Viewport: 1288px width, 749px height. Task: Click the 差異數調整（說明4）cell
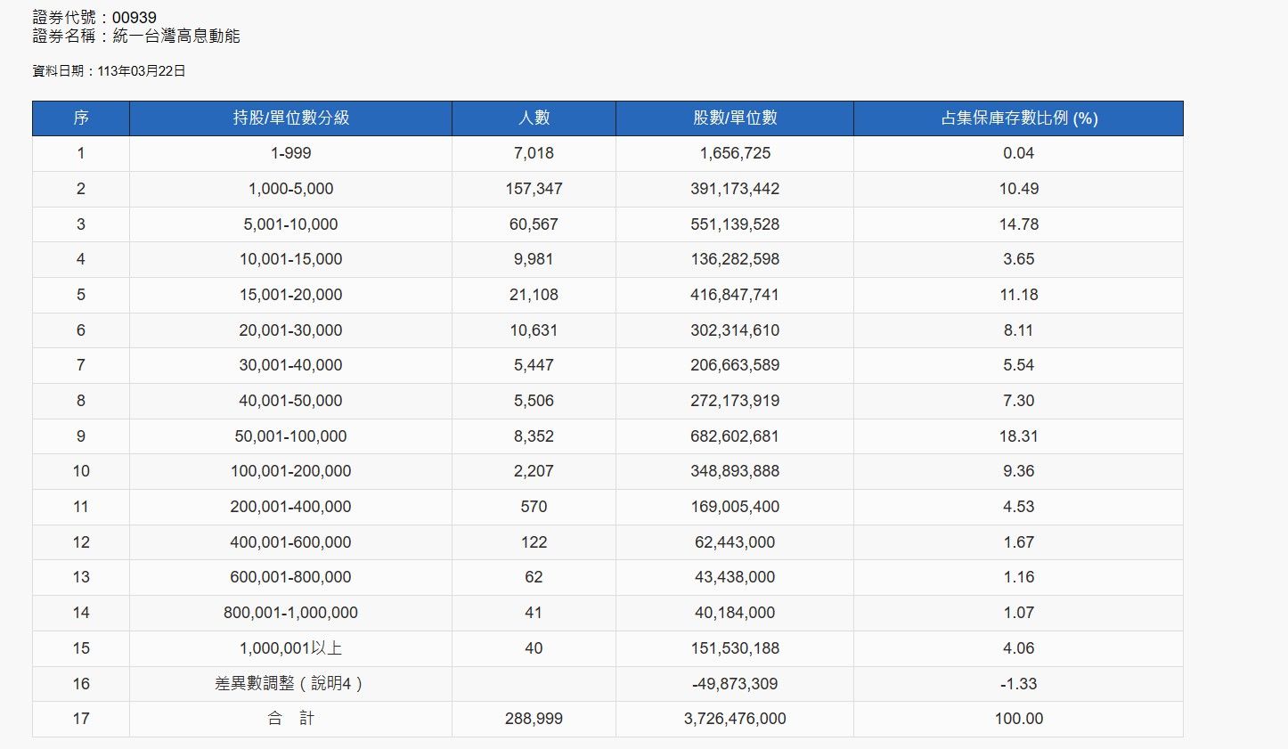[291, 684]
